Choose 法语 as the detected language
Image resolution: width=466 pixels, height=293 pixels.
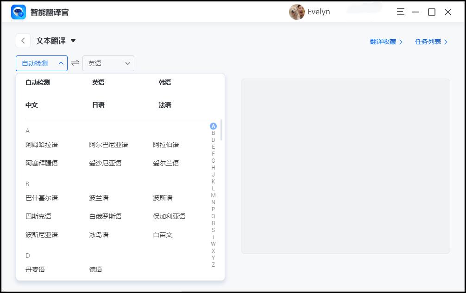[164, 105]
